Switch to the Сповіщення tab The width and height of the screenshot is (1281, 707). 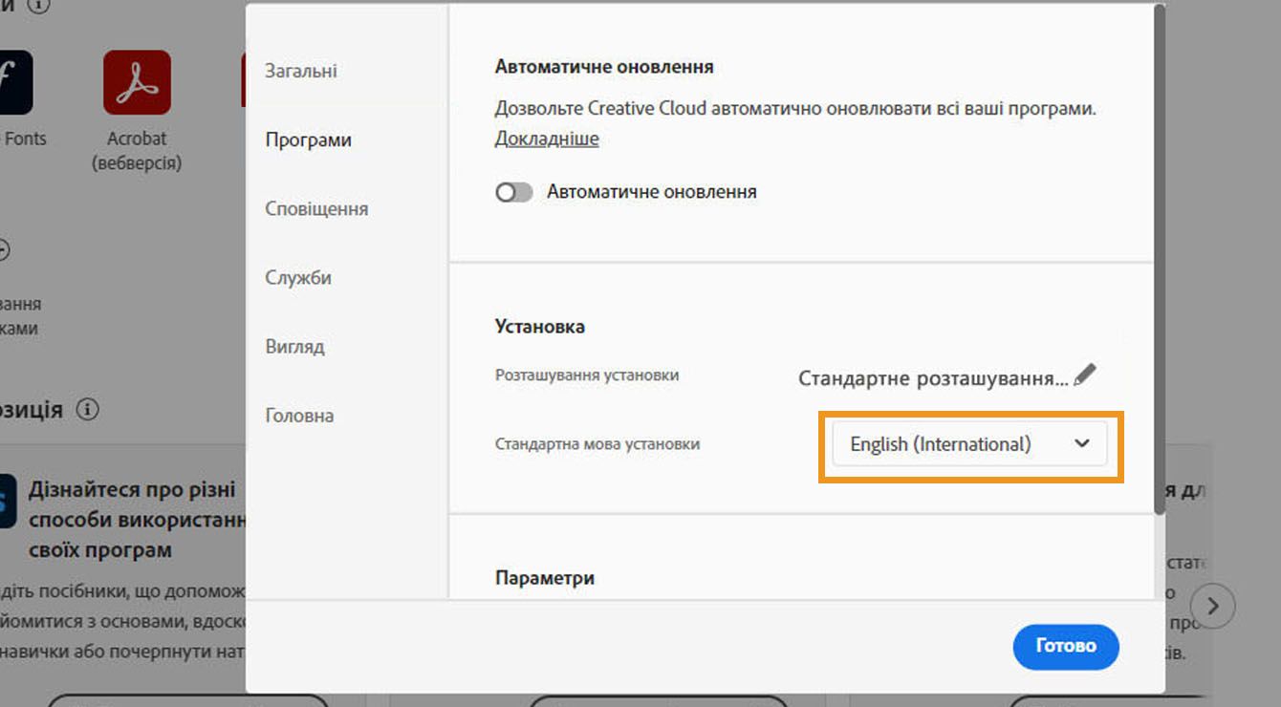click(x=316, y=208)
